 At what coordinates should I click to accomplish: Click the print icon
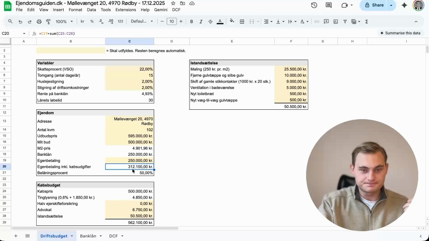click(39, 21)
